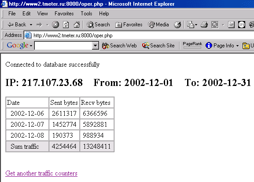
Task: Go to the Home page icon
Action: pos(77,25)
